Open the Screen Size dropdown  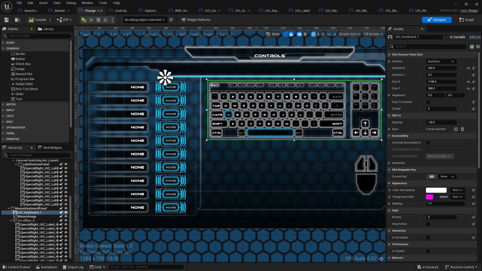click(349, 34)
